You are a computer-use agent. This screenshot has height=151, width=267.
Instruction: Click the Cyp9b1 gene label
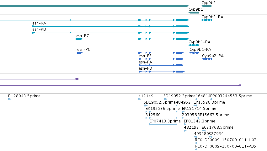pos(196,9)
